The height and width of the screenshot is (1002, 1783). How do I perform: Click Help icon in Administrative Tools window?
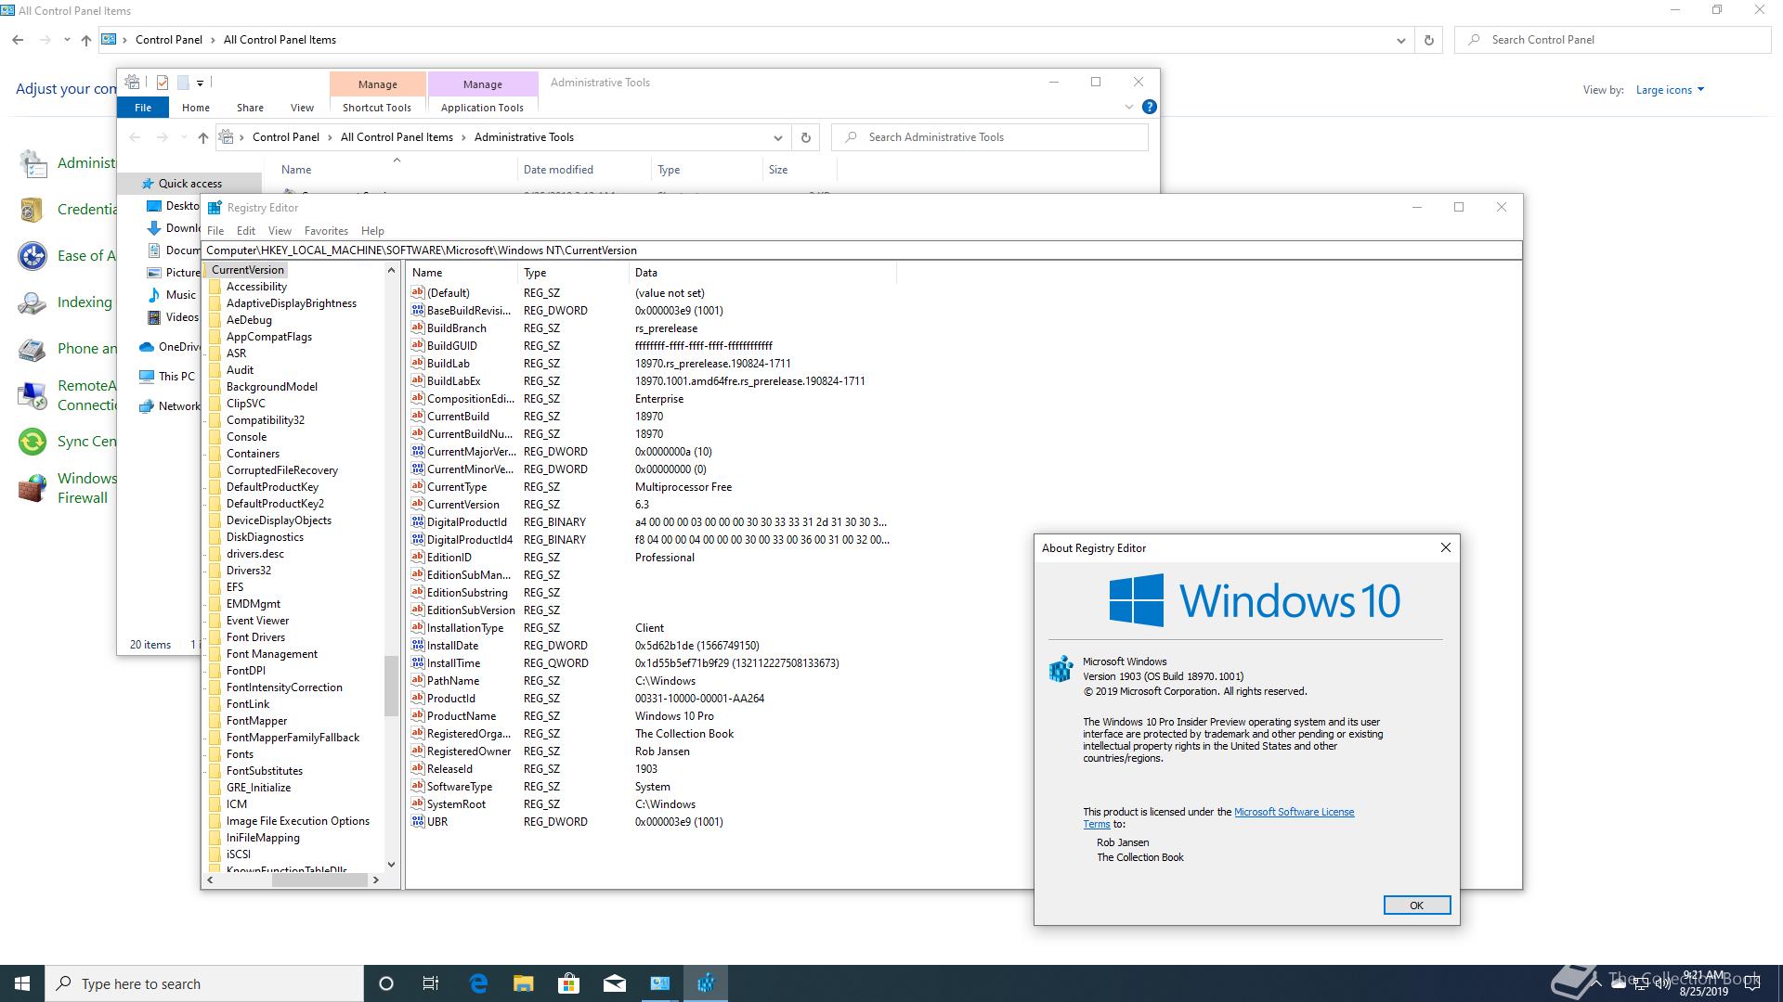click(x=1149, y=107)
